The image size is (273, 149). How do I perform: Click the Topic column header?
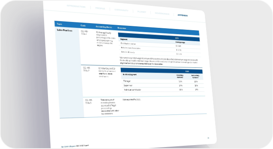pos(59,24)
